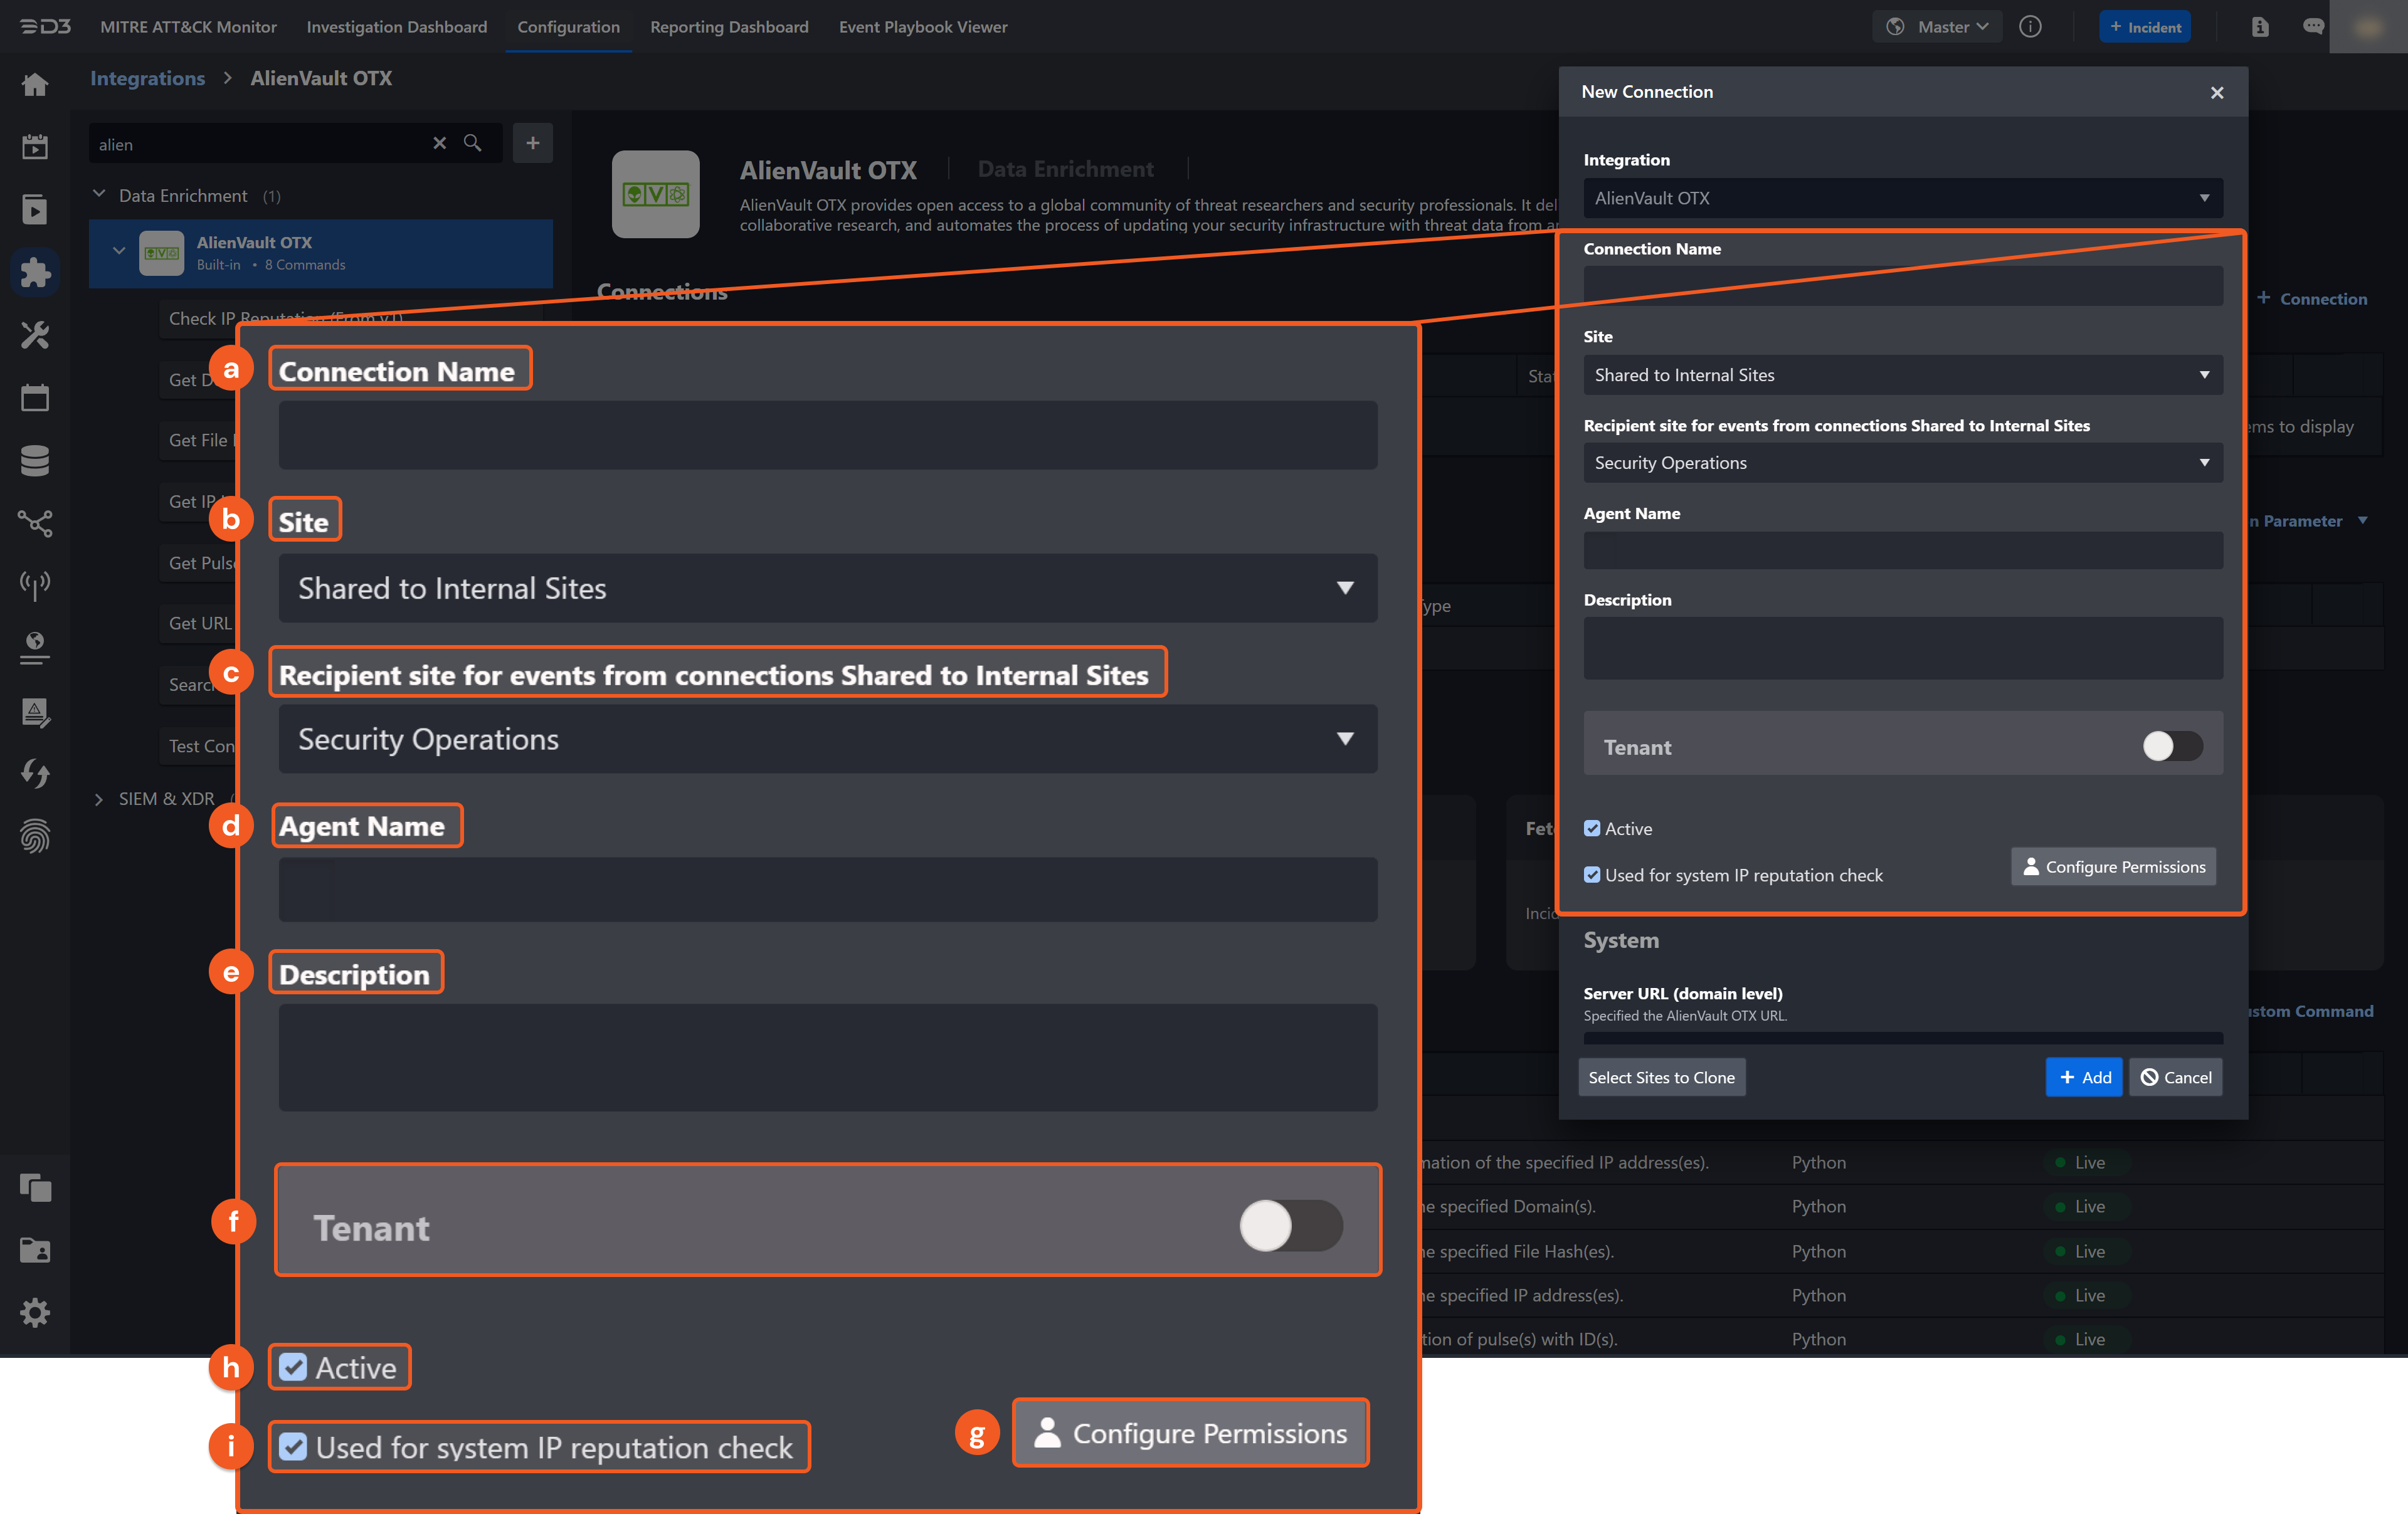Click the search magnifier icon

tap(473, 143)
